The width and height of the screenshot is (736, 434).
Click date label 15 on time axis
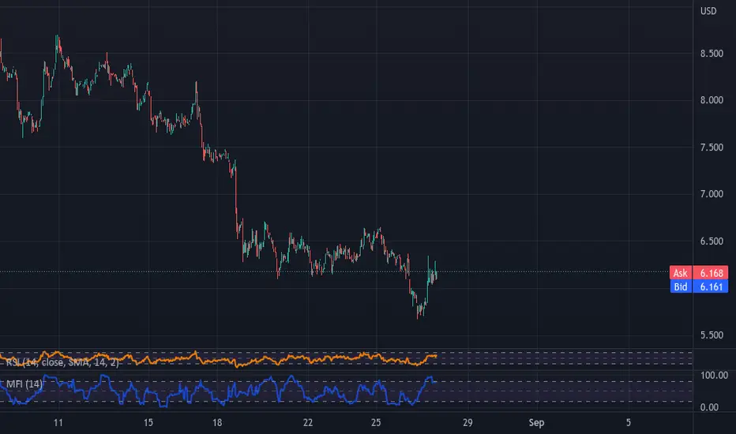(148, 423)
